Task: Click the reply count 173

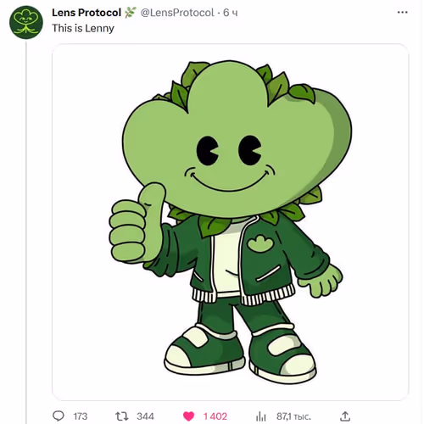Action: click(x=81, y=416)
